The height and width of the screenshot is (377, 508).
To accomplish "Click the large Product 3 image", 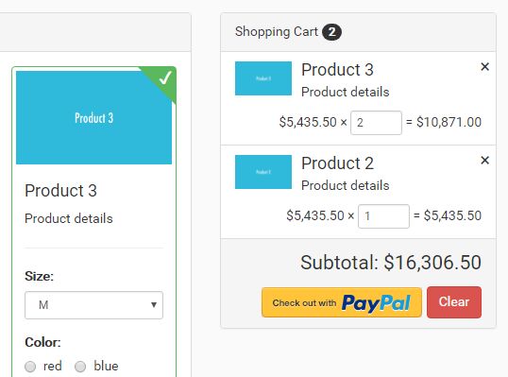I will click(x=93, y=118).
